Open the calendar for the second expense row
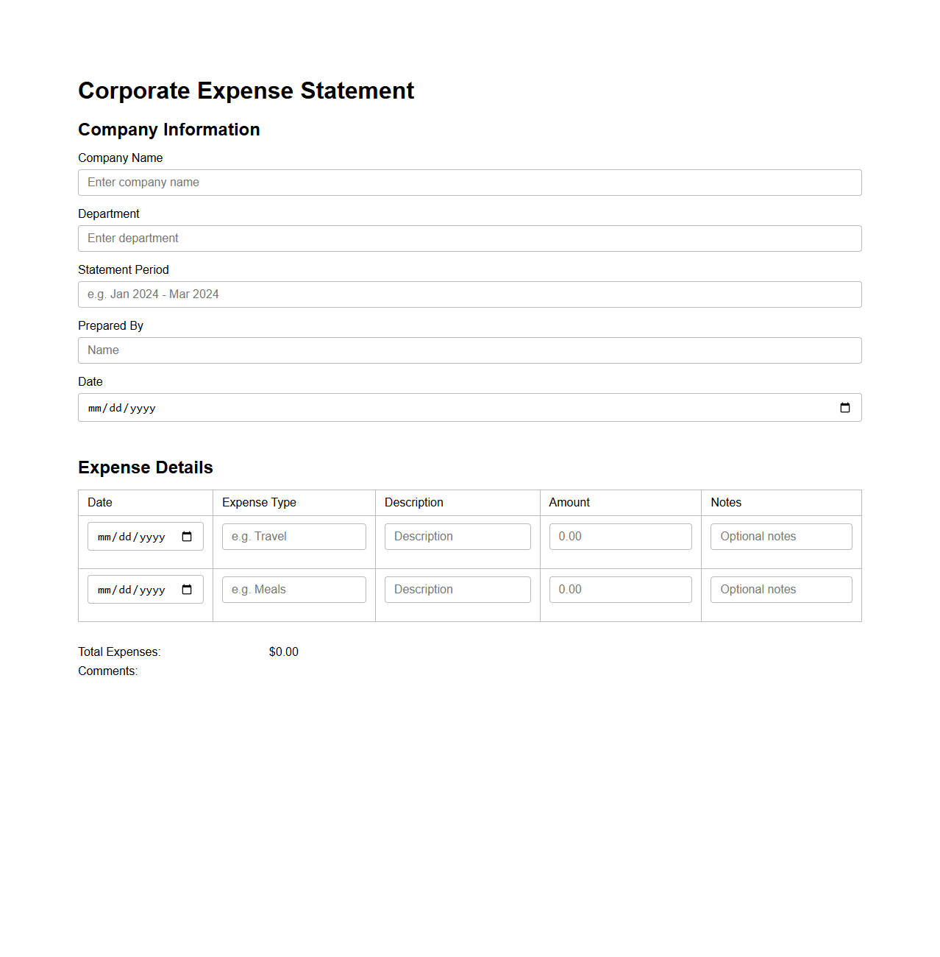Viewport: 940px width, 957px height. (188, 589)
